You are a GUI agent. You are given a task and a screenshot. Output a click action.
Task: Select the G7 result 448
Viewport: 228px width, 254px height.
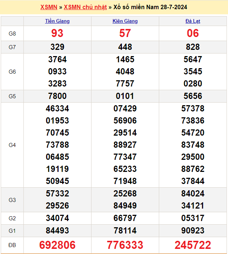point(125,47)
